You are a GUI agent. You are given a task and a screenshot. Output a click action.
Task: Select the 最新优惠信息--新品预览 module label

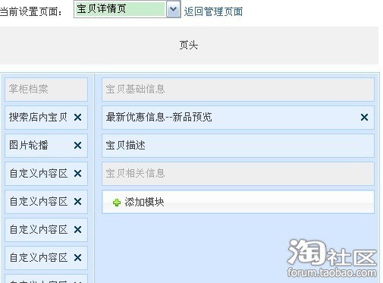point(159,118)
